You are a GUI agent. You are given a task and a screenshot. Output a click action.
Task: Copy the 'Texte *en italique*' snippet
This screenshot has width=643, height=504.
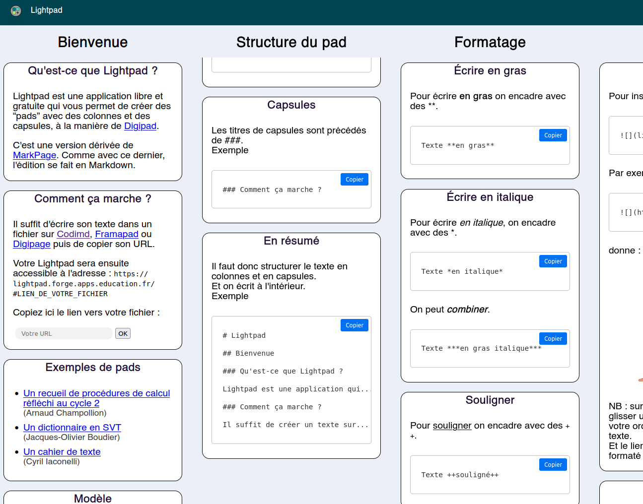tap(553, 261)
